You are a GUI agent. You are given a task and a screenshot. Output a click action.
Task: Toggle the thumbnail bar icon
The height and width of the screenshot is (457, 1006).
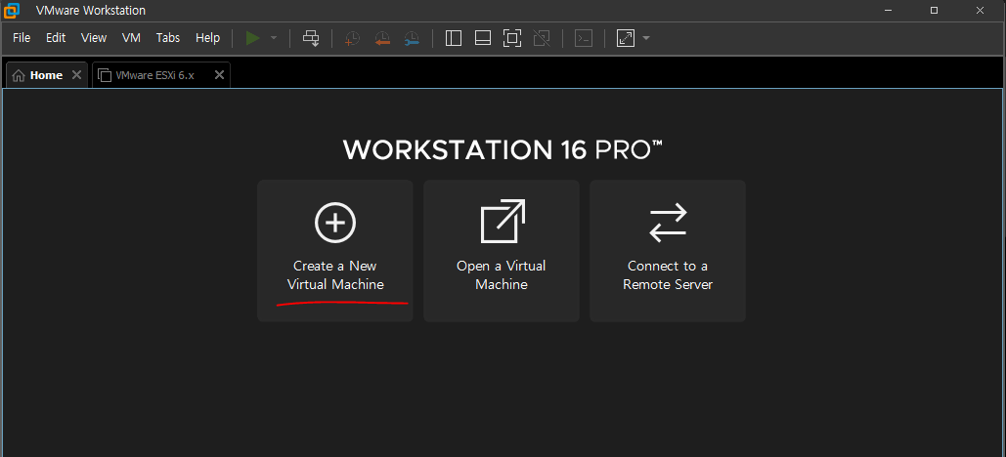coord(483,38)
